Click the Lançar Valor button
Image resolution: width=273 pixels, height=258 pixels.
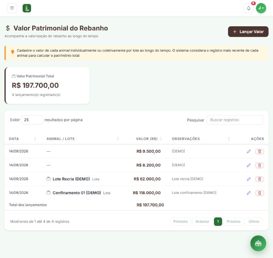248,32
